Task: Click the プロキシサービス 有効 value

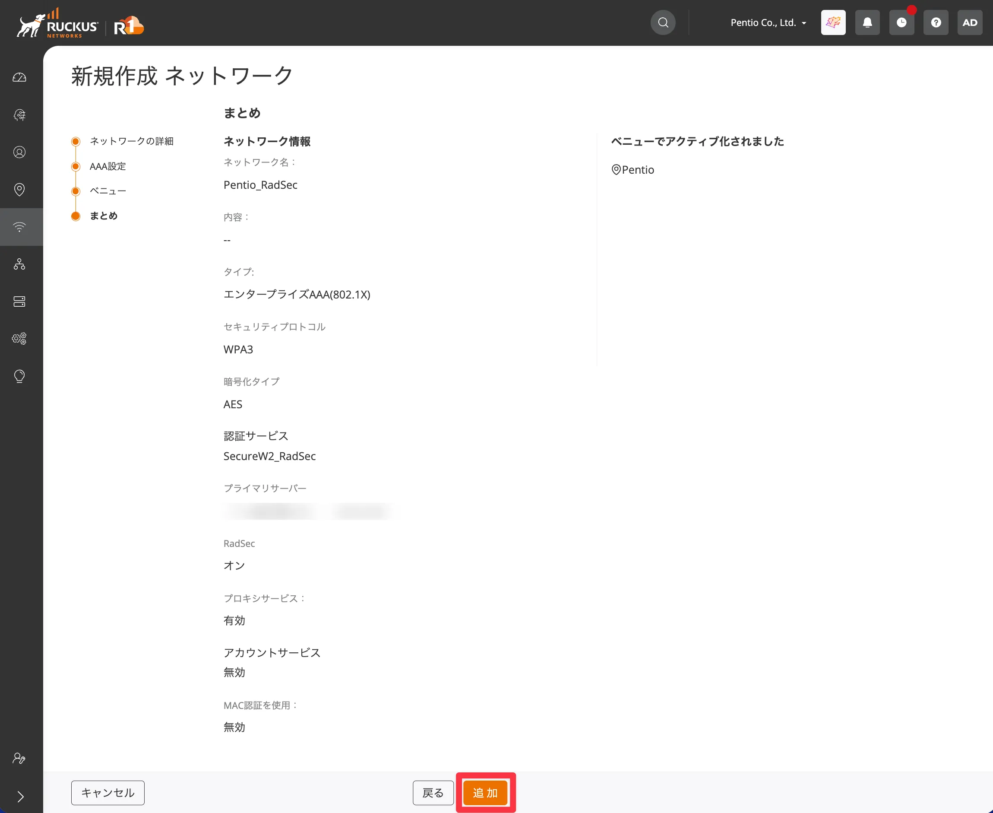Action: click(234, 620)
